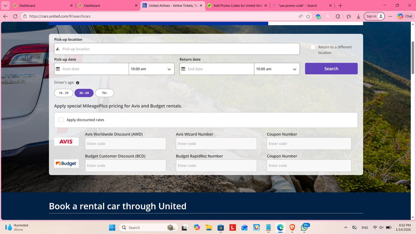Click the browser back arrow
The height and width of the screenshot is (234, 416).
6,16
